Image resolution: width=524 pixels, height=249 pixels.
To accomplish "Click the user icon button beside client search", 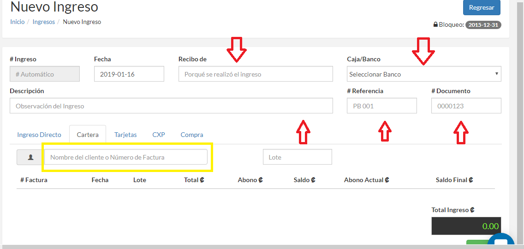I will pos(30,157).
